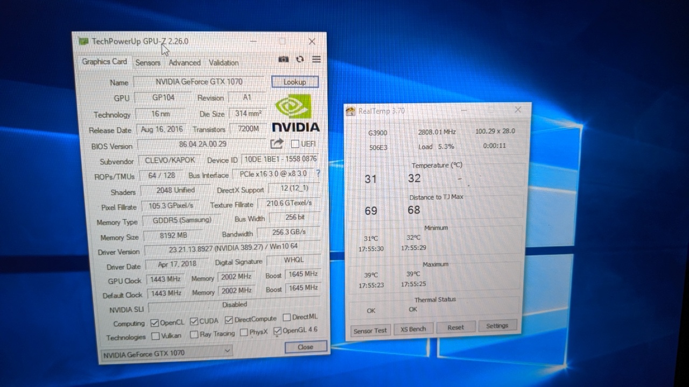Screen dimensions: 689x387
Task: Click the Bus Interface PCIe field
Action: 272,174
